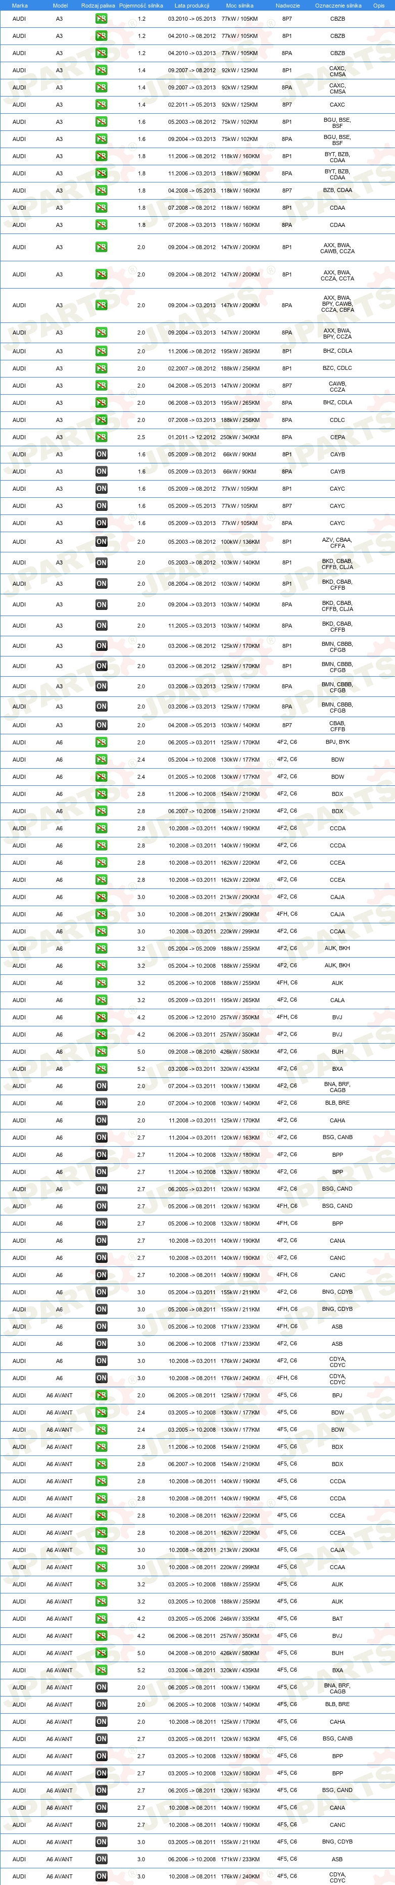Click diesel ON icon in A6 Avant BNG, CDYB row
The width and height of the screenshot is (395, 1885).
(x=101, y=1842)
